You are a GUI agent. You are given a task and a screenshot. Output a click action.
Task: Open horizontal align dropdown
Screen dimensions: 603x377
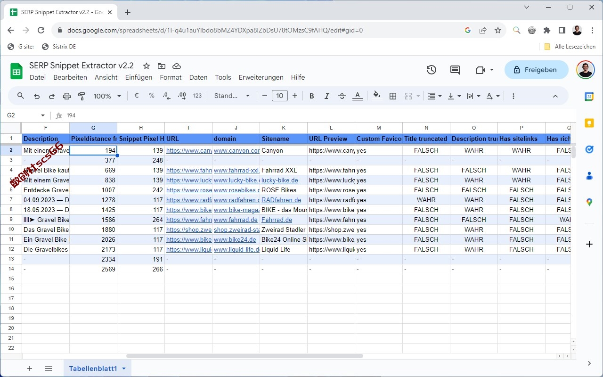[x=434, y=96]
